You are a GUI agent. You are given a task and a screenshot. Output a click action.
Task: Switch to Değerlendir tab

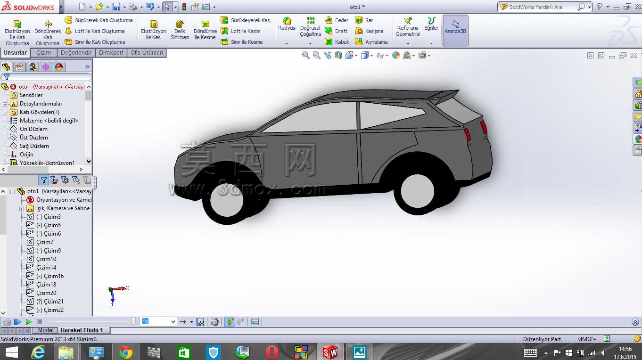pyautogui.click(x=76, y=53)
